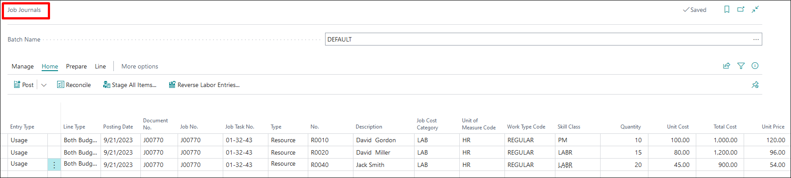Open row options for Jack Smith line
The height and width of the screenshot is (178, 791).
pyautogui.click(x=54, y=165)
